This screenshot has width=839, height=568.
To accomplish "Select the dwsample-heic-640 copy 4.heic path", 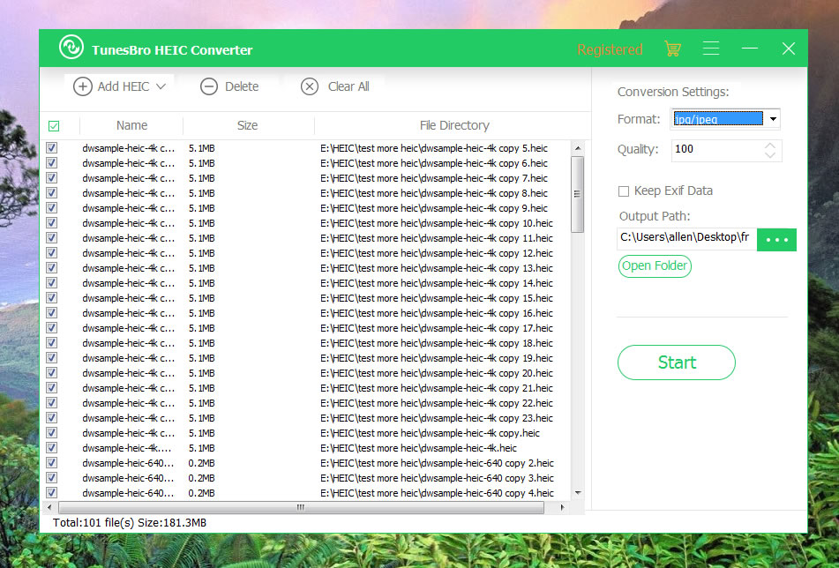I will click(x=437, y=492).
